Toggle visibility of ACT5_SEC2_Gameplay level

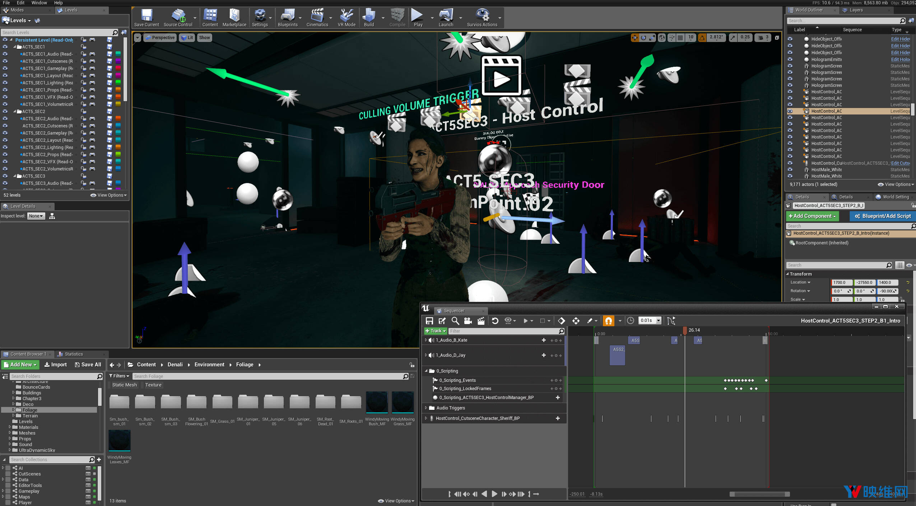click(x=5, y=133)
